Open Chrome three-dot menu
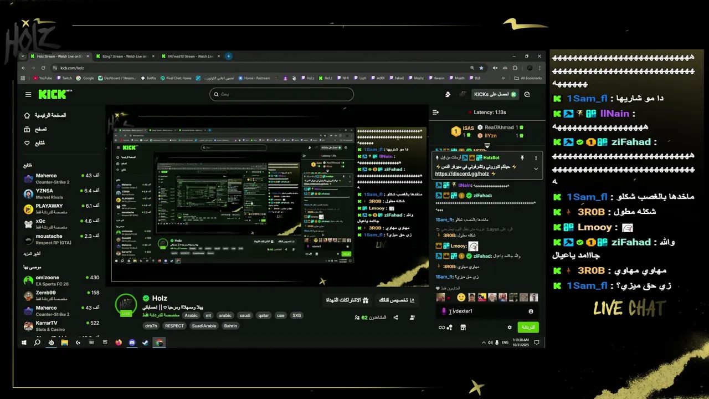Viewport: 709px width, 399px height. point(540,68)
